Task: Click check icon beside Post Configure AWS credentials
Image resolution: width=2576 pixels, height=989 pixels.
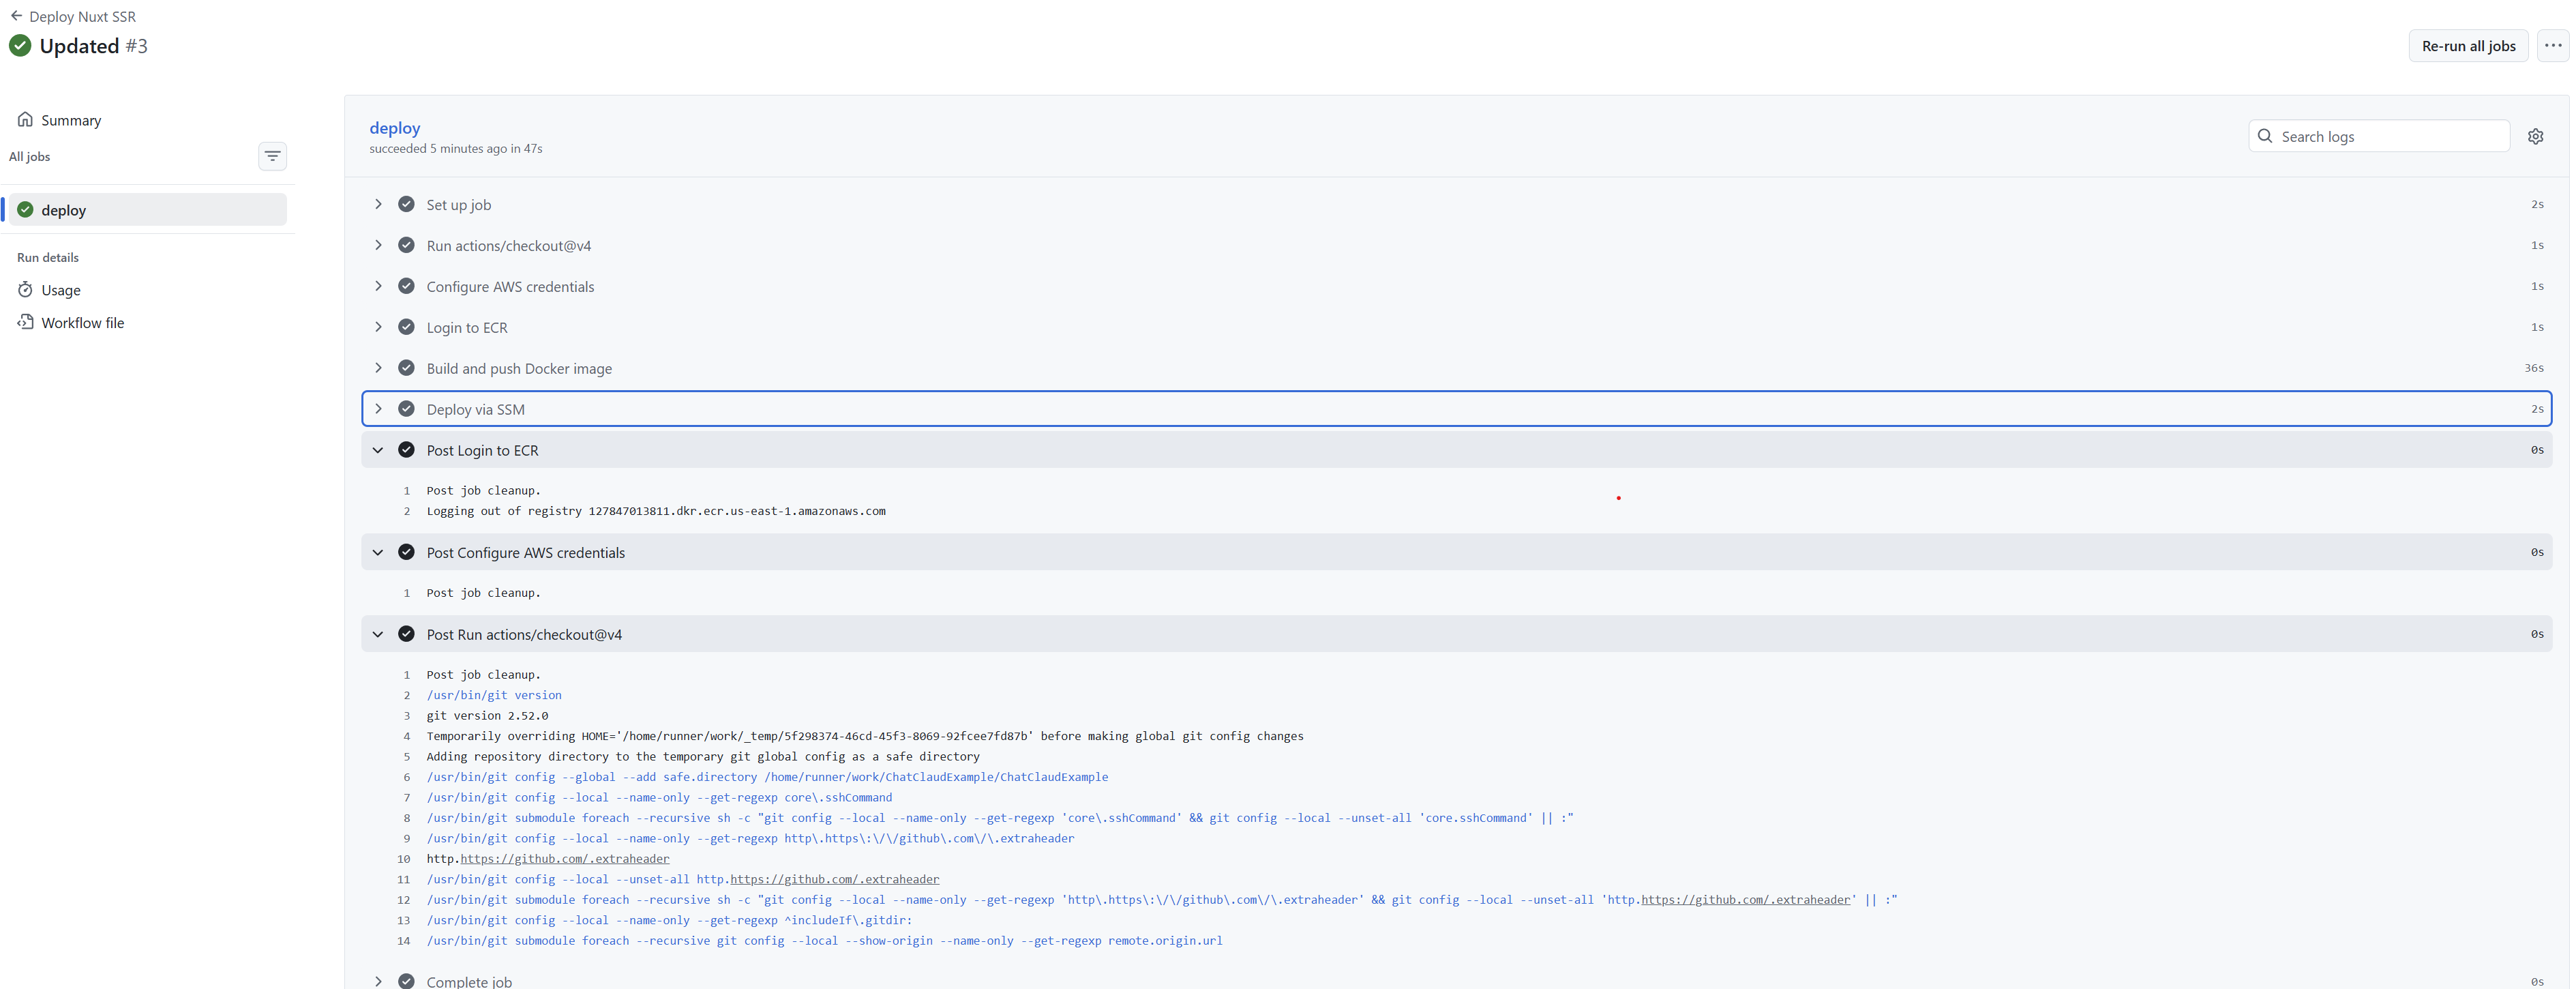Action: pyautogui.click(x=406, y=552)
